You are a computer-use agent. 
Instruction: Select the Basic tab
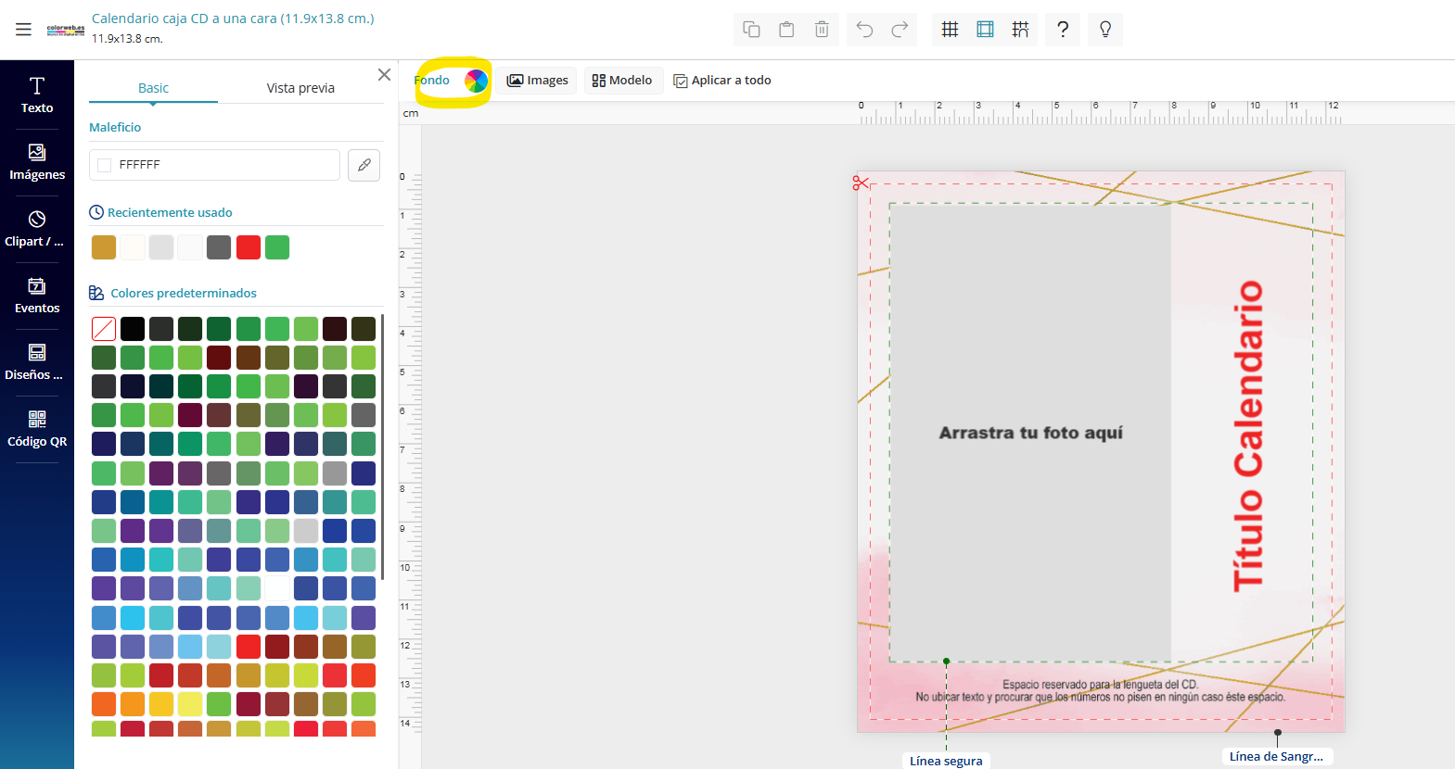click(x=153, y=88)
